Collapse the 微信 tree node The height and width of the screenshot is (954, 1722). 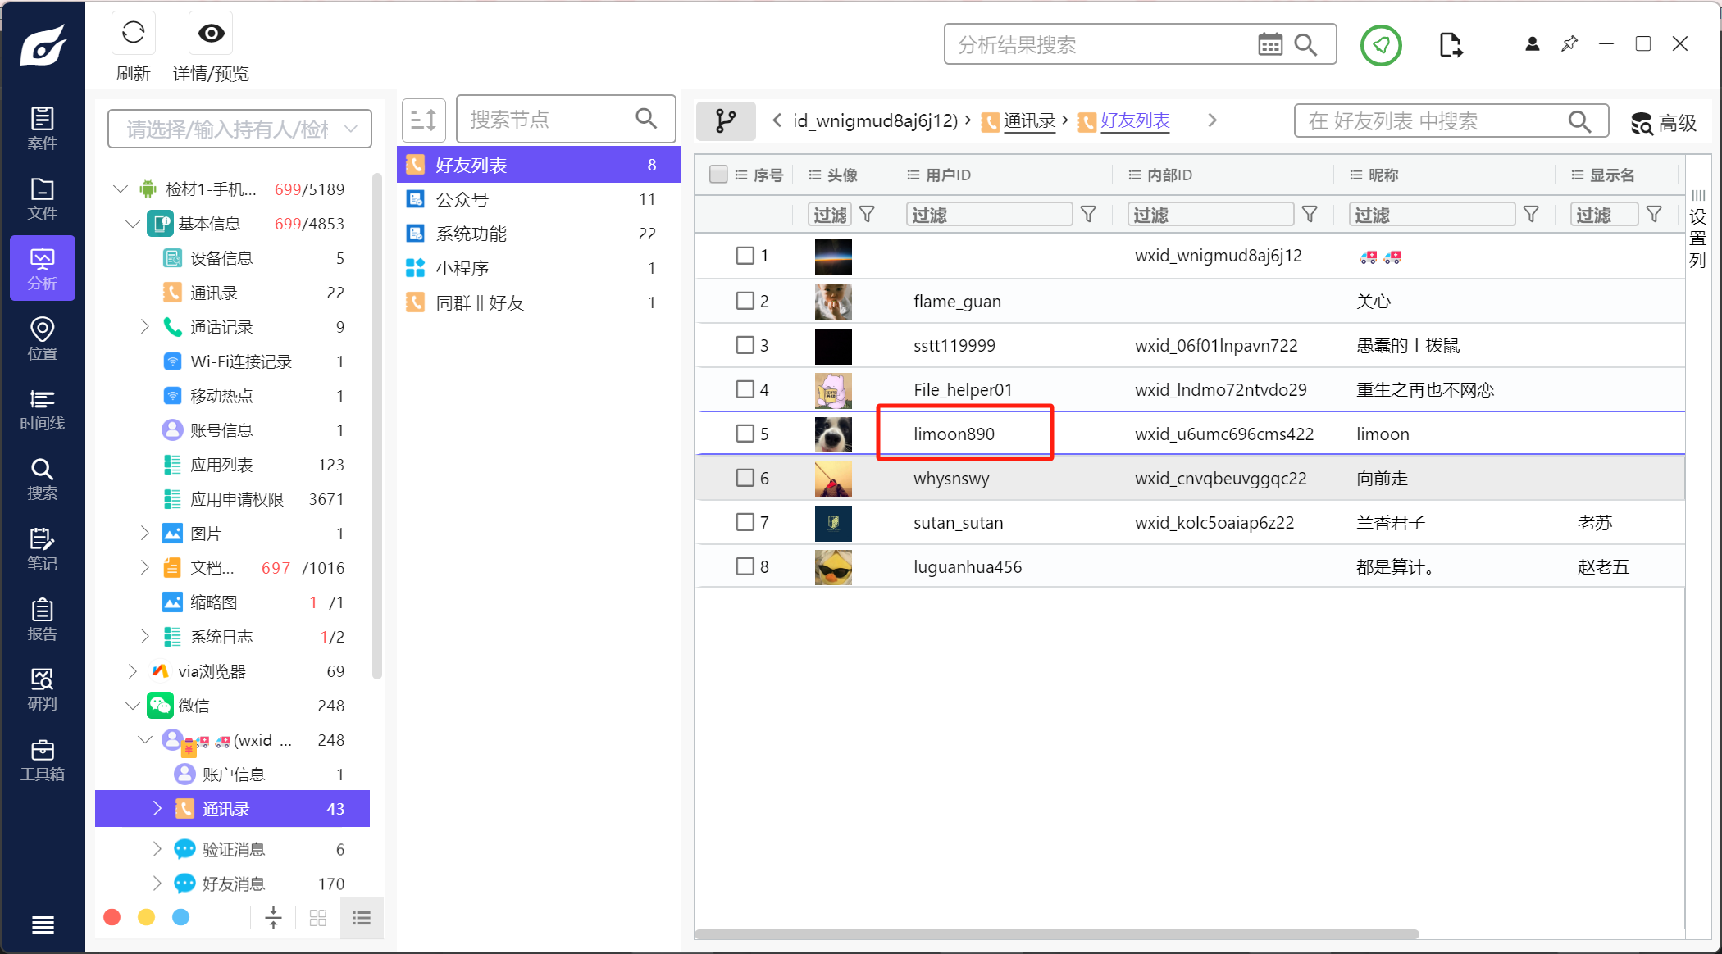point(133,706)
